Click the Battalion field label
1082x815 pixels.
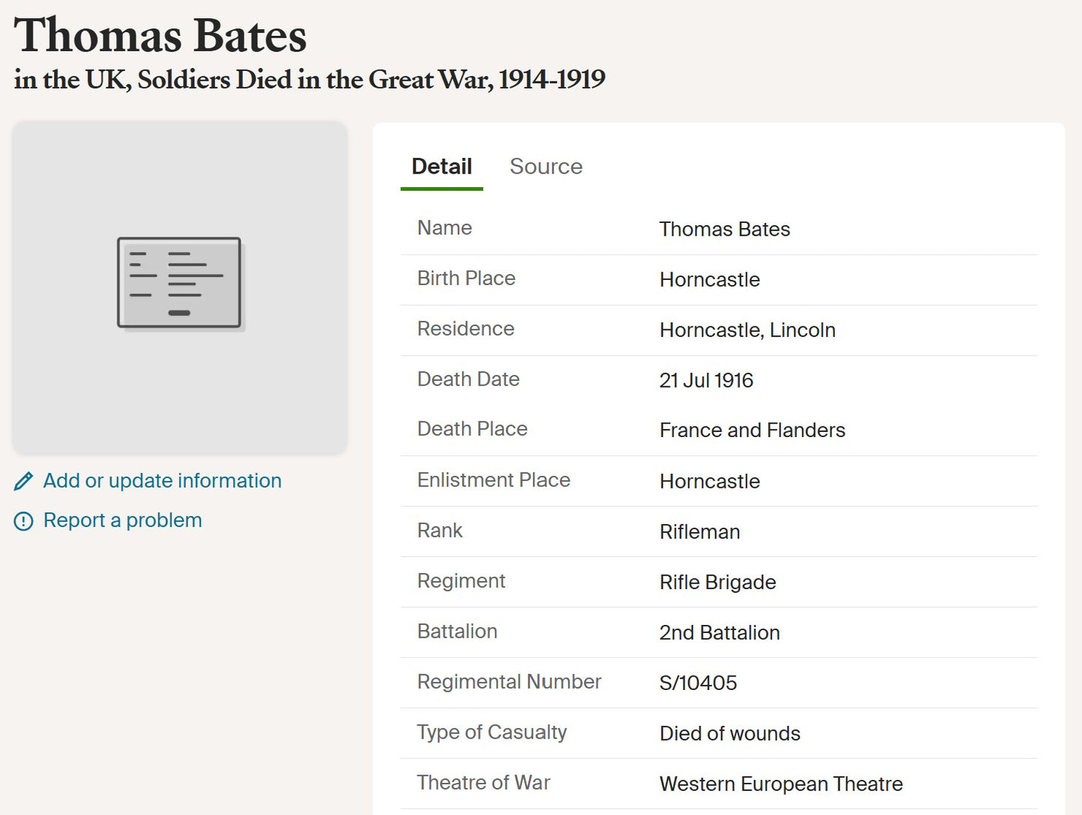[x=458, y=631]
